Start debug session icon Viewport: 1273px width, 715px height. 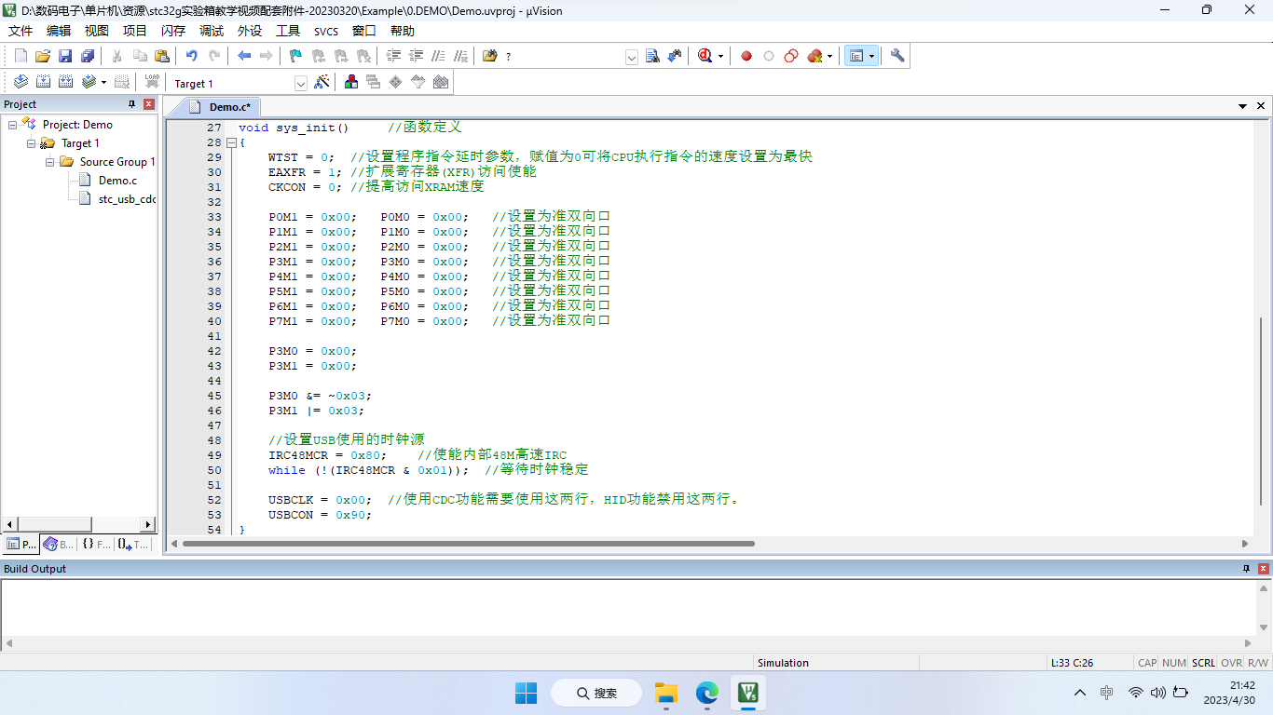tap(705, 56)
